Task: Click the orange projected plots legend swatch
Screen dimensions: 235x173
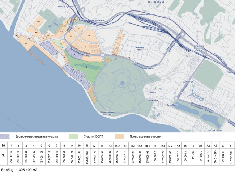Action: point(118,137)
